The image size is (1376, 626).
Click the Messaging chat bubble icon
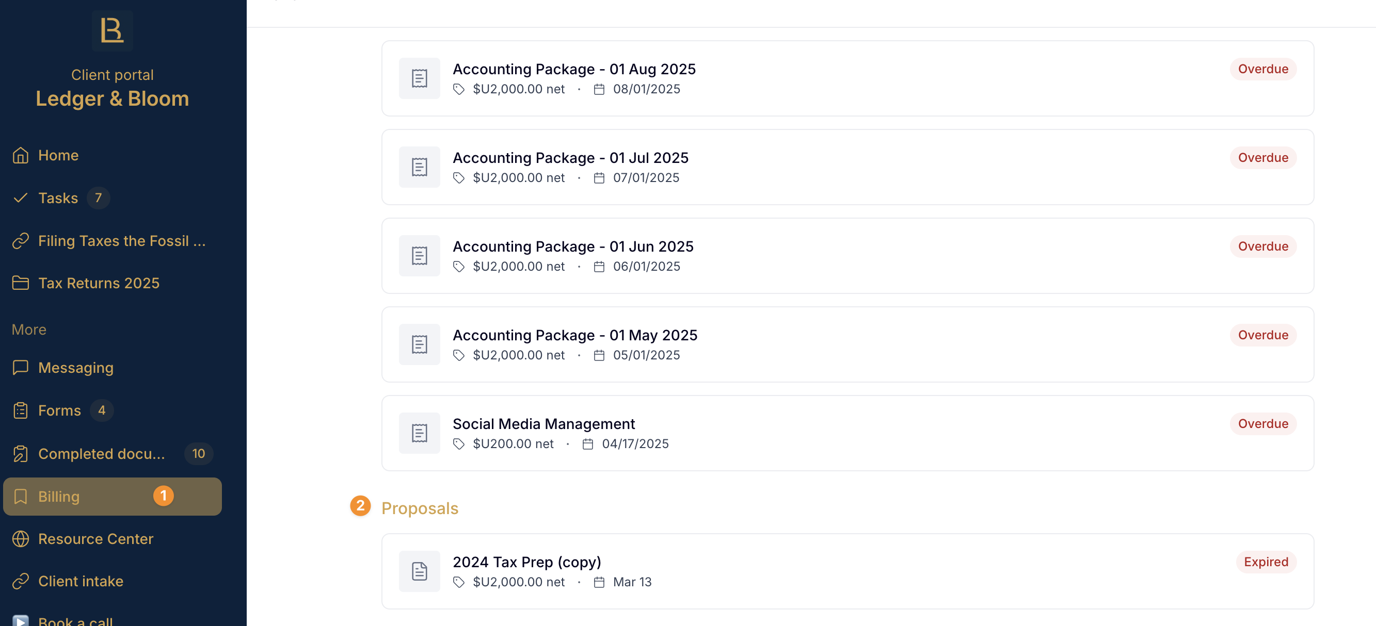(20, 368)
